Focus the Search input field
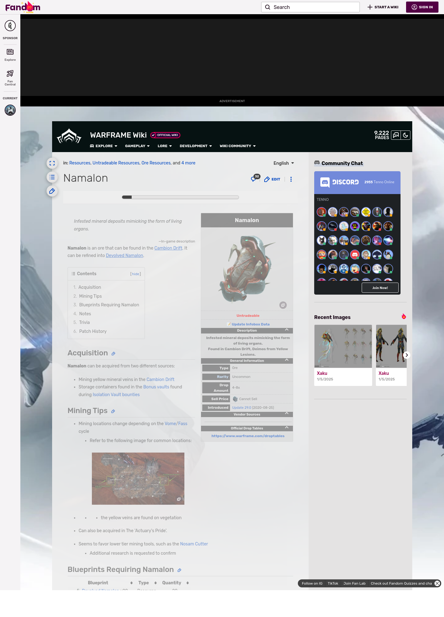 tap(310, 7)
